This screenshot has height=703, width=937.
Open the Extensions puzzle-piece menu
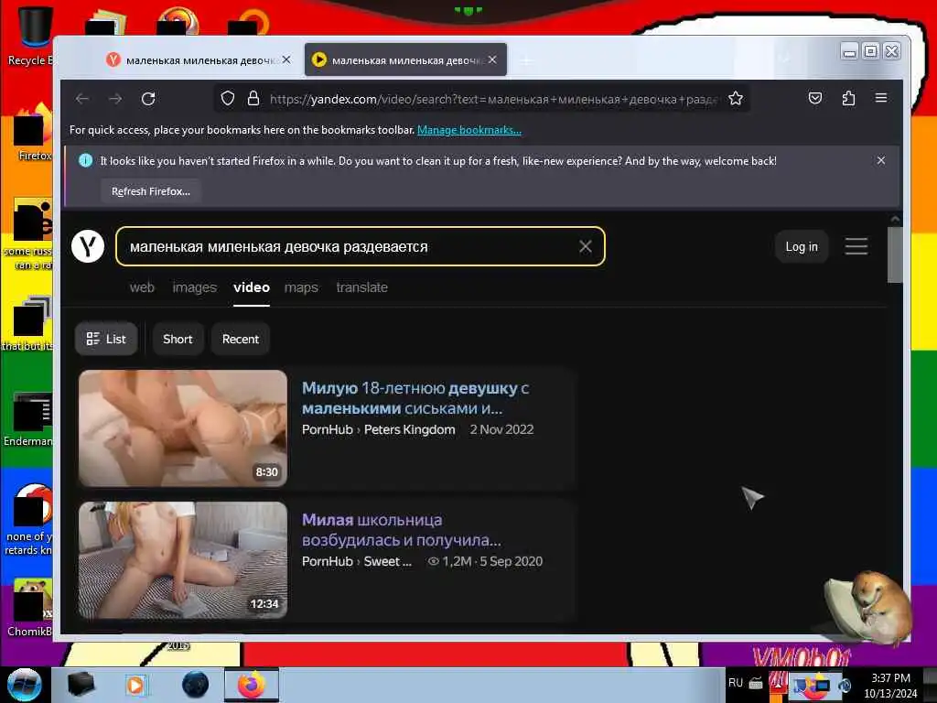[848, 99]
